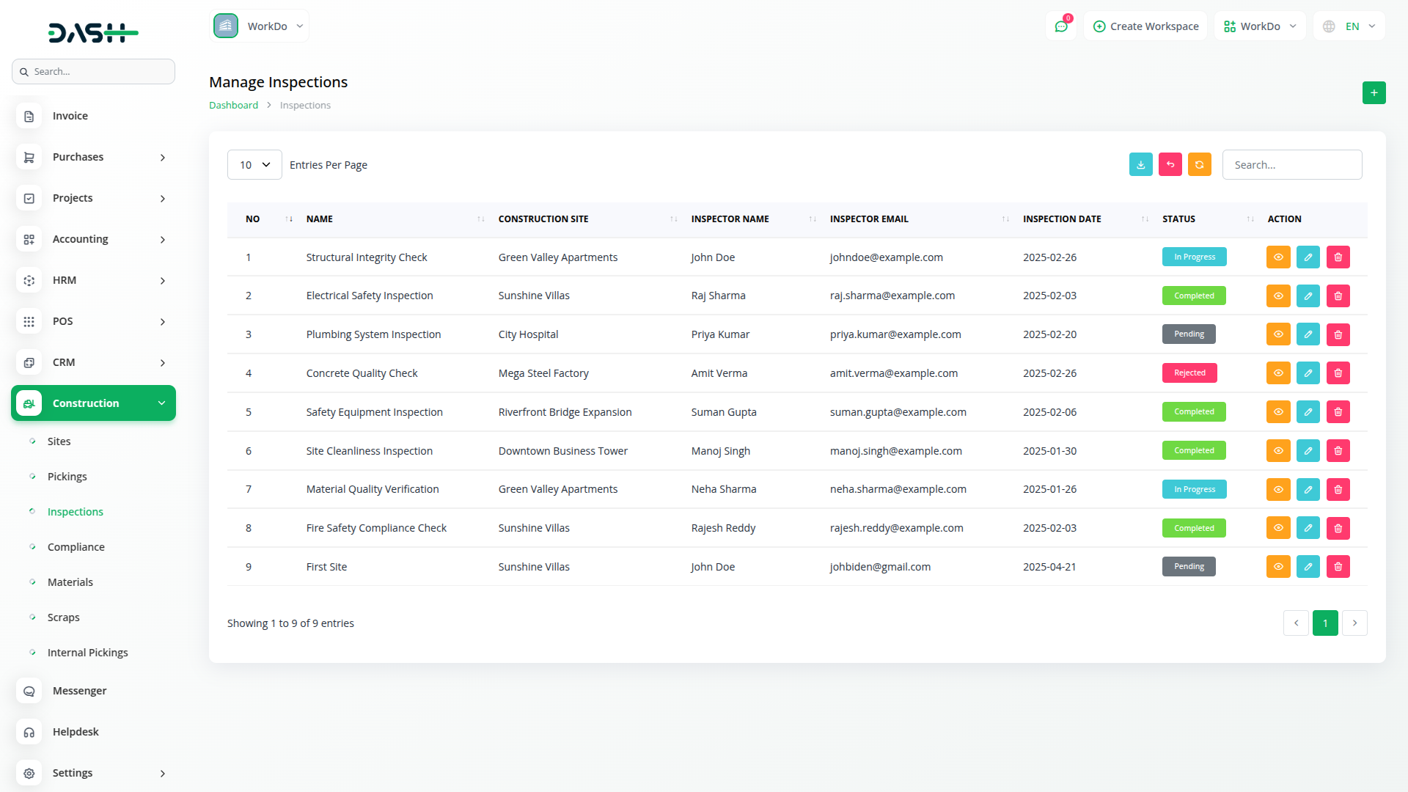
Task: Edit the Concrete Quality Check row
Action: click(1308, 373)
